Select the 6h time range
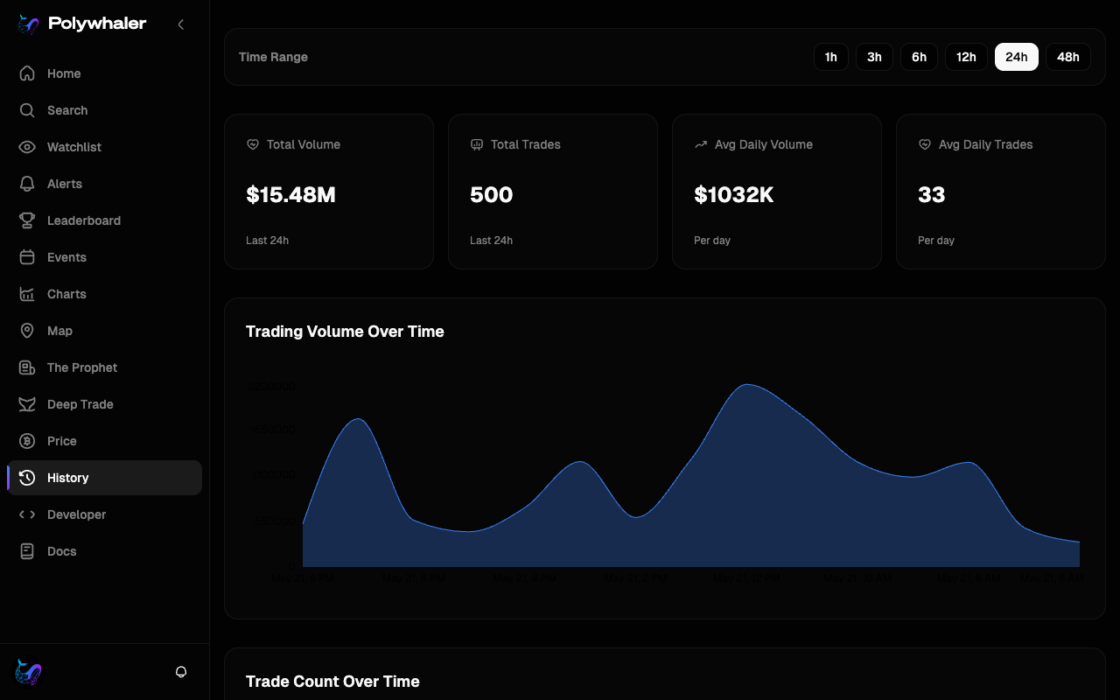Viewport: 1120px width, 700px height. (919, 57)
